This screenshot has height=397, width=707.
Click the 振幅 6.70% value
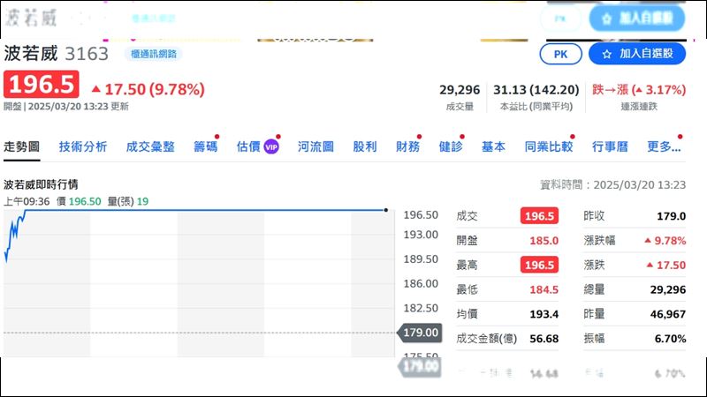(x=670, y=339)
